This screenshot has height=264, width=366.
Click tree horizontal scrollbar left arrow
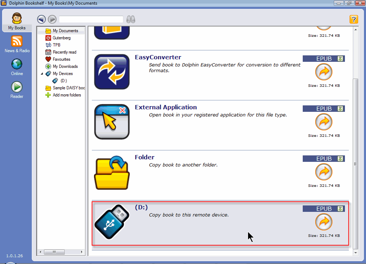click(40, 252)
